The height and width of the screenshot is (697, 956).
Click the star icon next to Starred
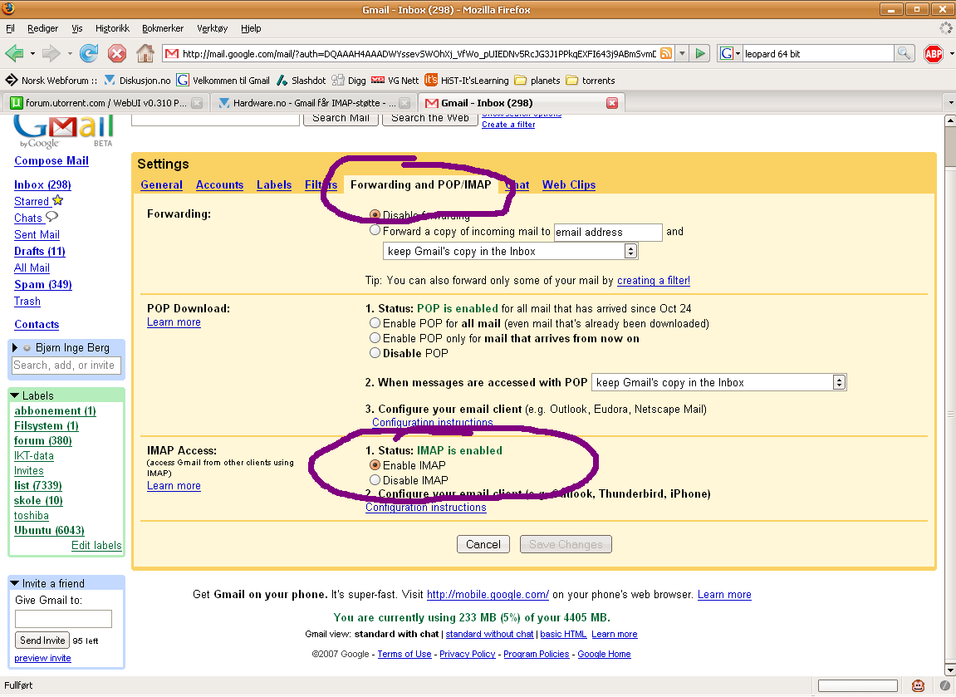pyautogui.click(x=58, y=200)
